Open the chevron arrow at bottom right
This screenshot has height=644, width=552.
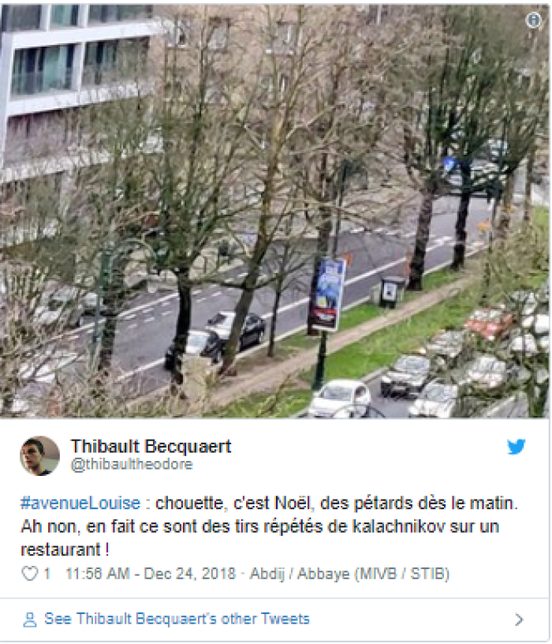[x=519, y=620]
